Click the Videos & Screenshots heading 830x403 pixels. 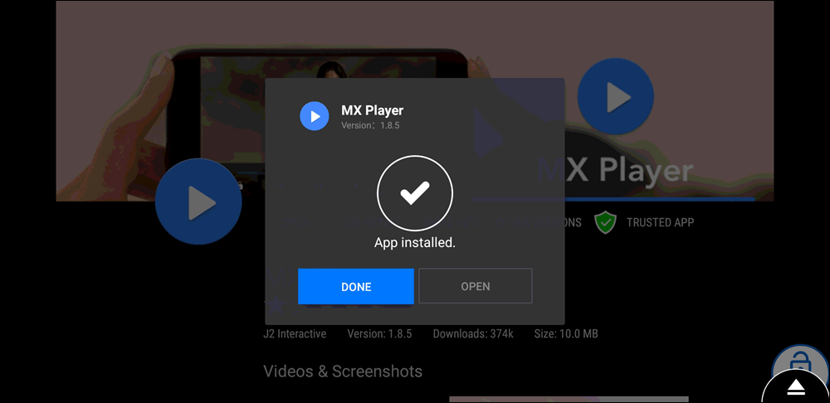(x=343, y=371)
